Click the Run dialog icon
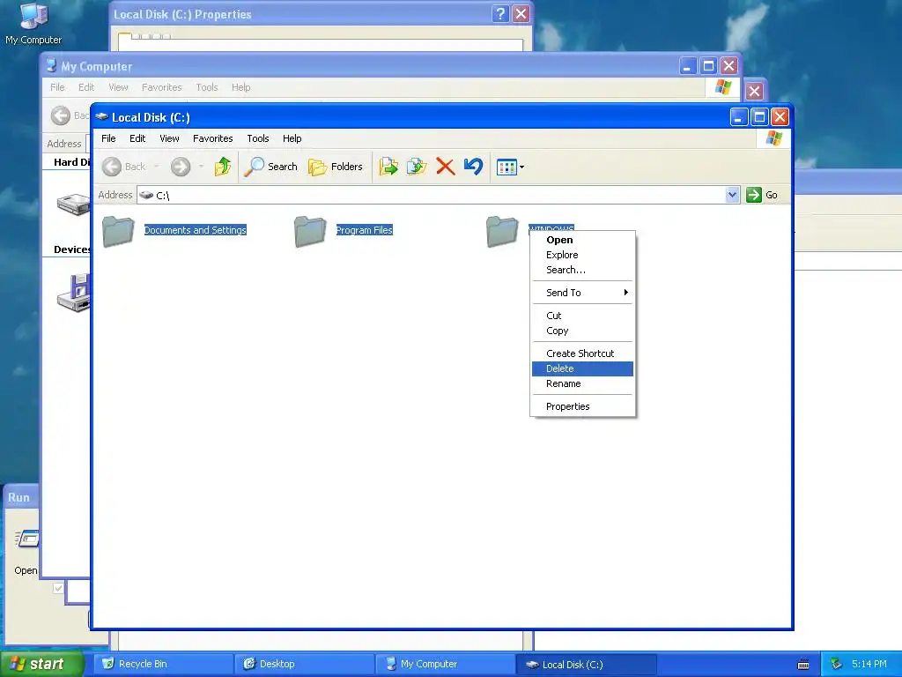This screenshot has height=677, width=902. pyautogui.click(x=27, y=539)
